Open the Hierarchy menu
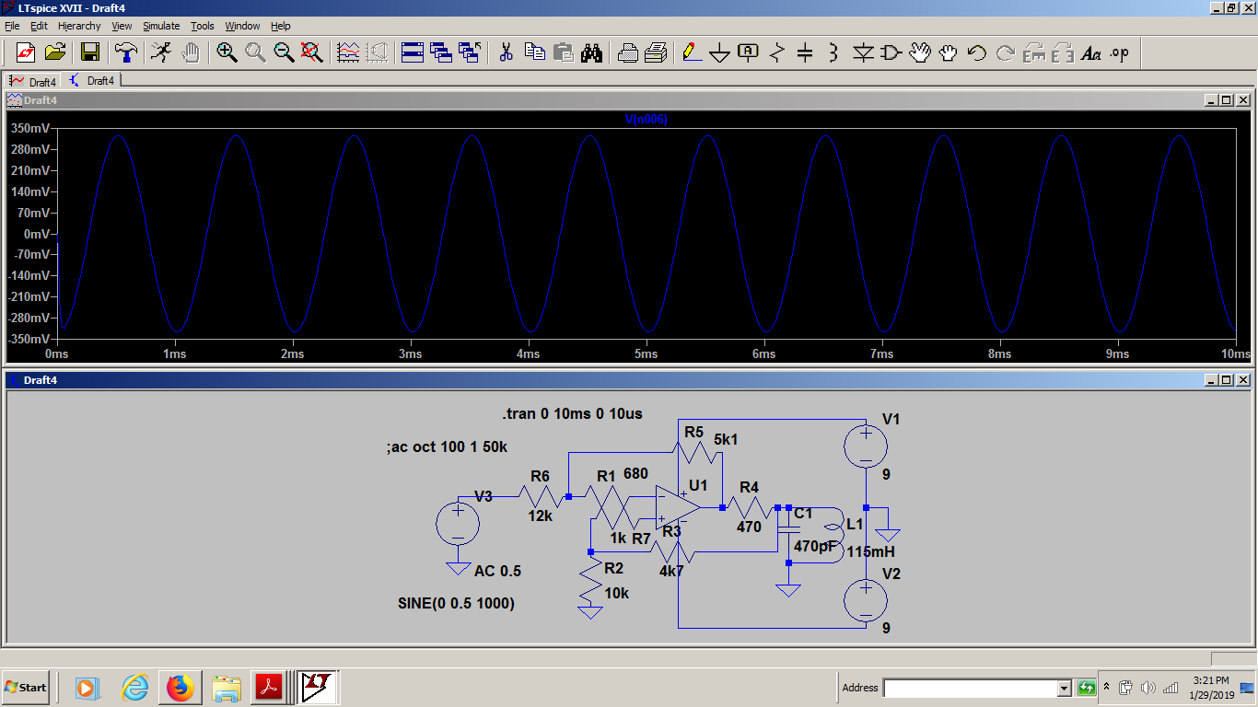 (x=79, y=26)
